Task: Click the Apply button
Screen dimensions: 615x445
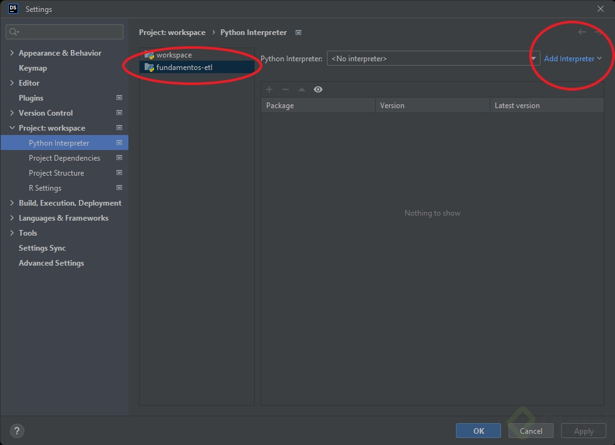Action: click(584, 431)
